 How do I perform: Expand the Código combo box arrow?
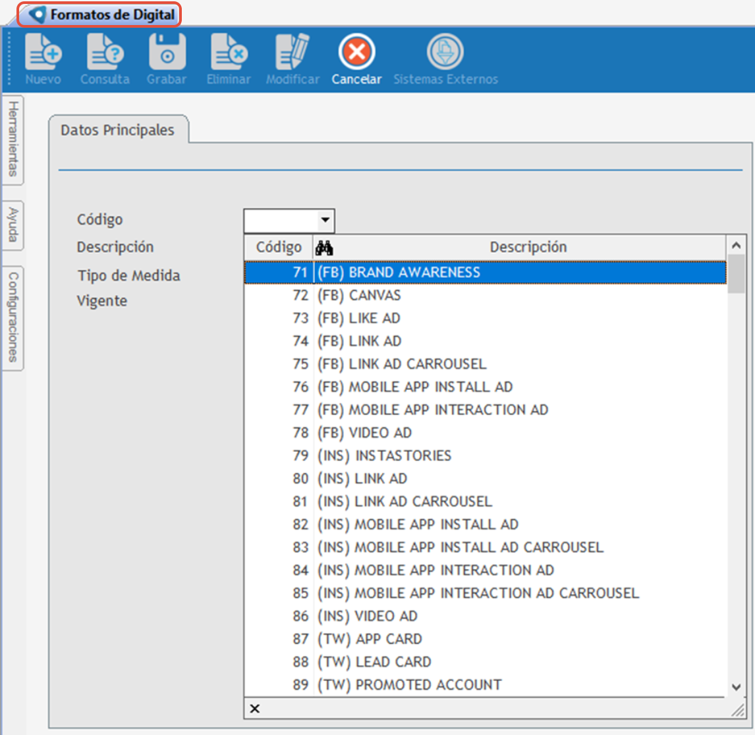click(325, 220)
